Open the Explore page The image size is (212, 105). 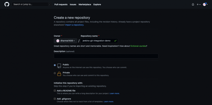pyautogui.click(x=97, y=4)
